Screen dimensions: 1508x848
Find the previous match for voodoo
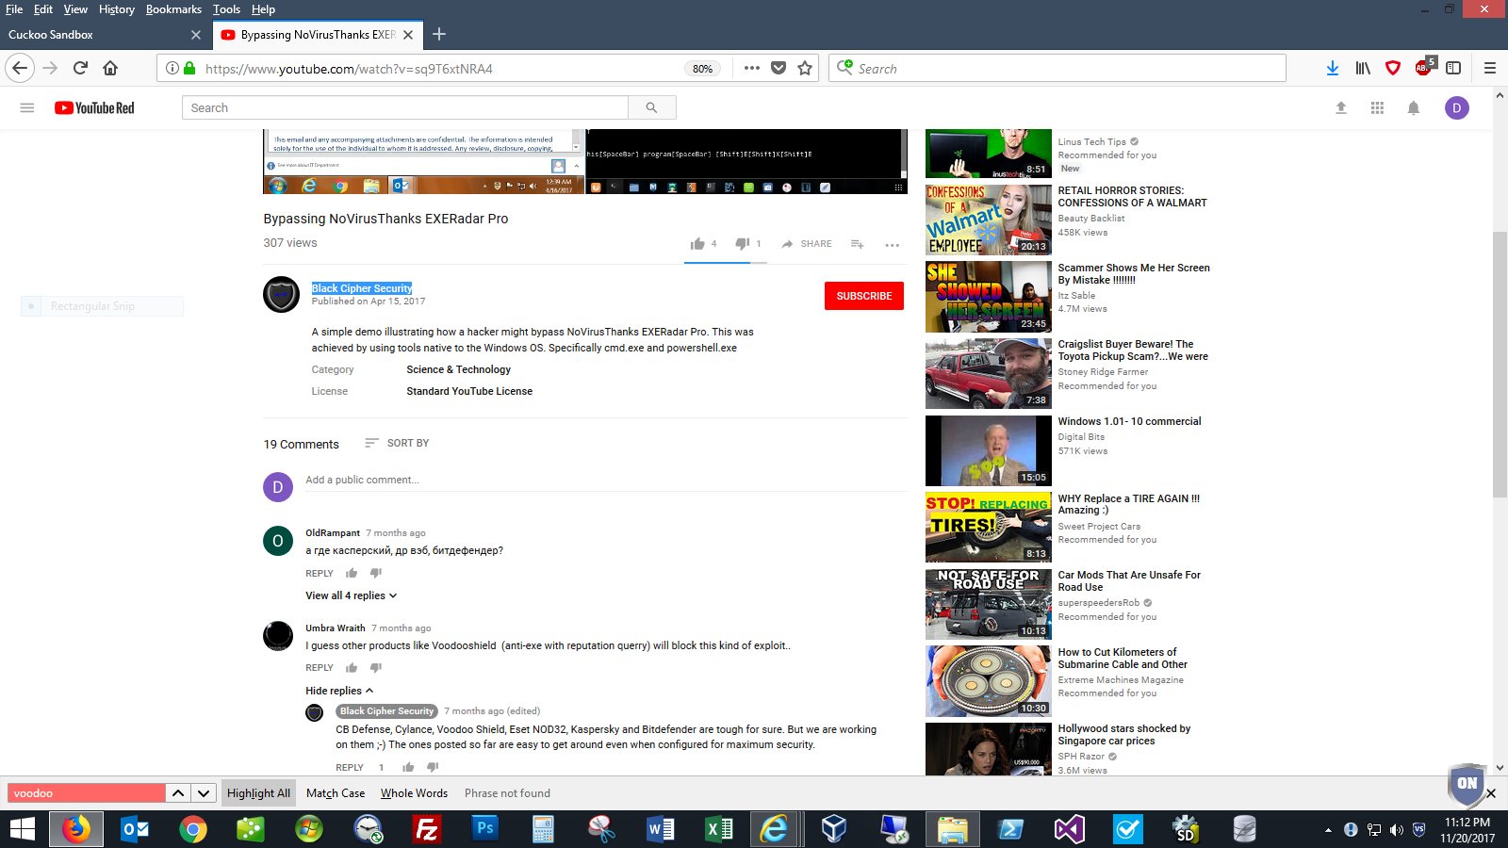pyautogui.click(x=178, y=793)
